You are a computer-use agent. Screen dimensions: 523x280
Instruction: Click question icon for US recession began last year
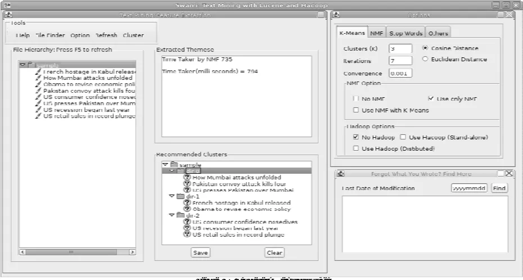coord(187,228)
